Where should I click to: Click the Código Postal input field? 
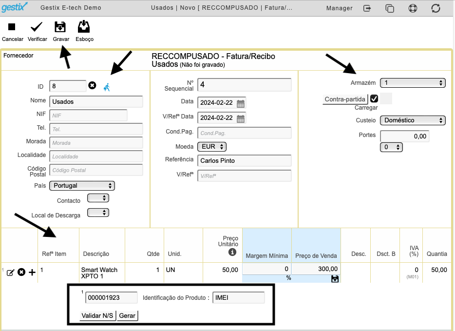pyautogui.click(x=96, y=170)
